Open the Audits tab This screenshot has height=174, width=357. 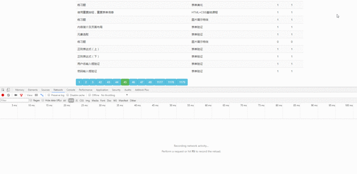tap(128, 90)
